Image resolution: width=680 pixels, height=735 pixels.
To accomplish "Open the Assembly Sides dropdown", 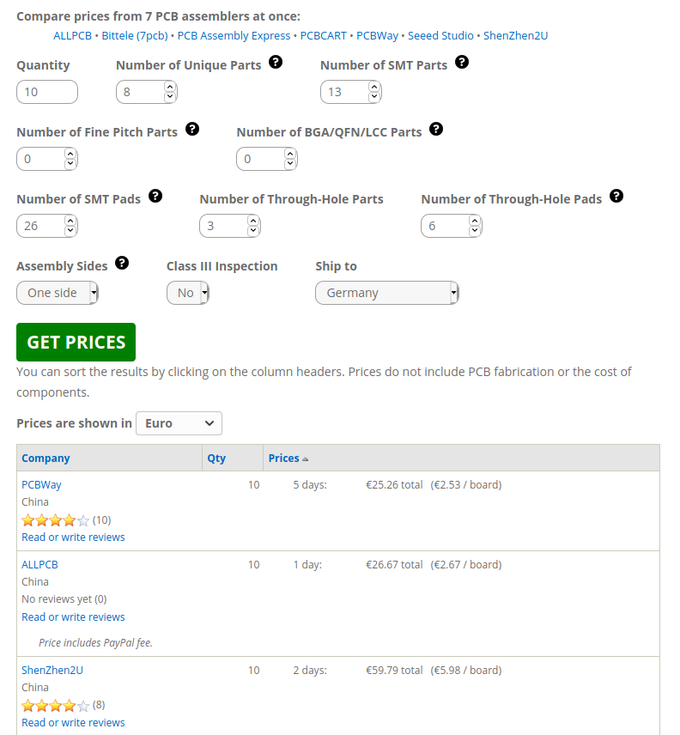I will click(58, 293).
